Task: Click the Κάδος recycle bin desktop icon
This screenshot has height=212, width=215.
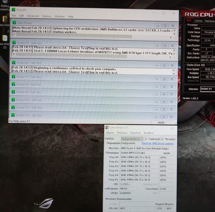Action: coord(4,5)
